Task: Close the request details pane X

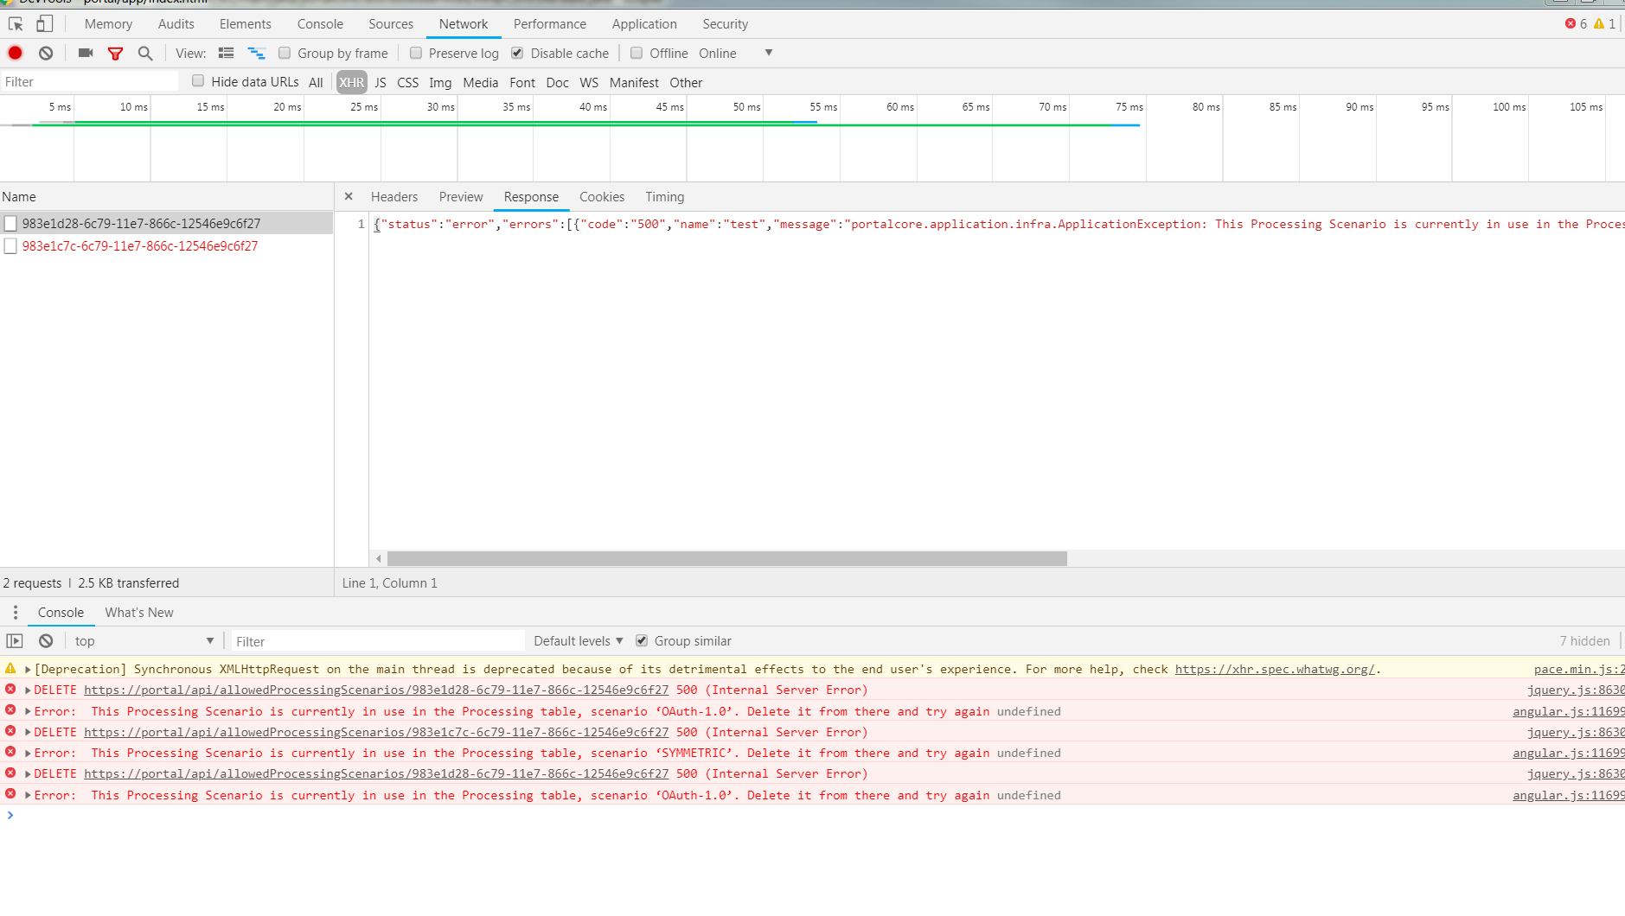Action: pyautogui.click(x=349, y=196)
